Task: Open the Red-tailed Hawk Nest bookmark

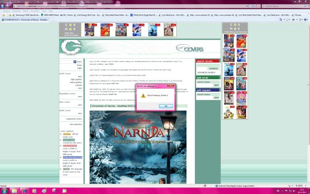Action: coord(116,15)
